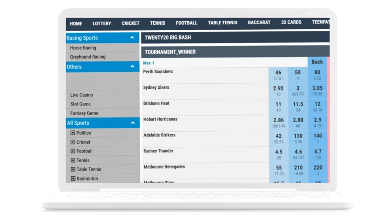Go to the TENNIS top menu
Image resolution: width=387 pixels, height=218 pixels.
157,23
